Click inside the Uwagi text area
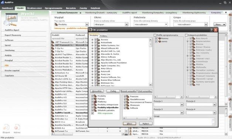 click(184, 122)
